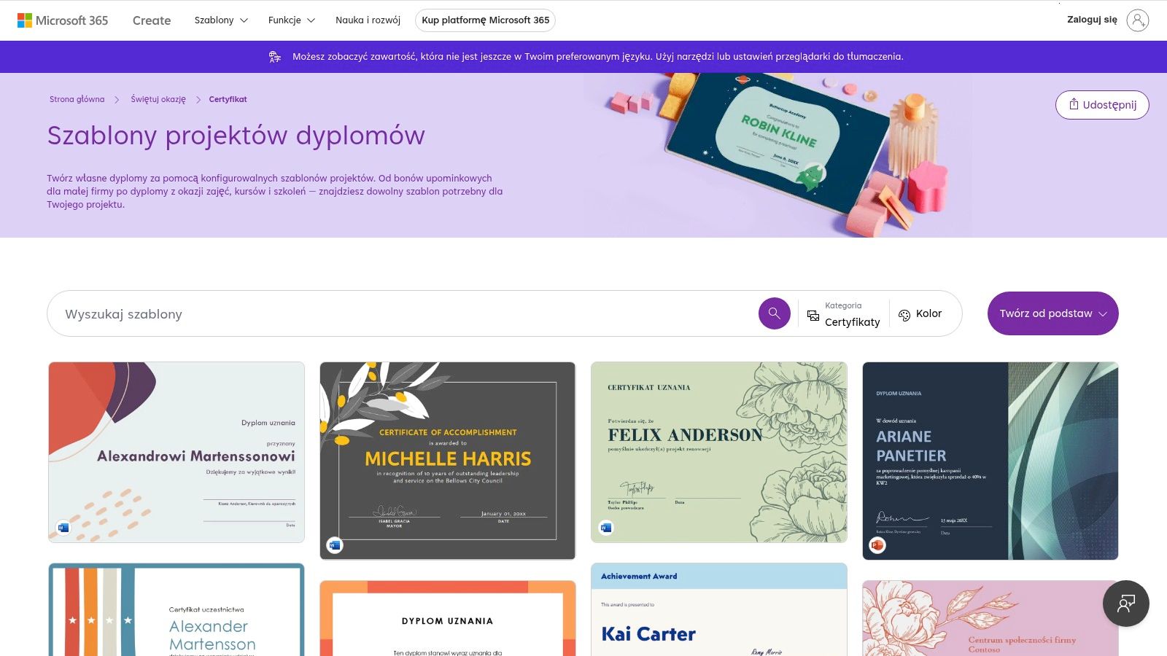Open the Kategoria Certyfikaty filter
The height and width of the screenshot is (656, 1167).
tap(844, 315)
